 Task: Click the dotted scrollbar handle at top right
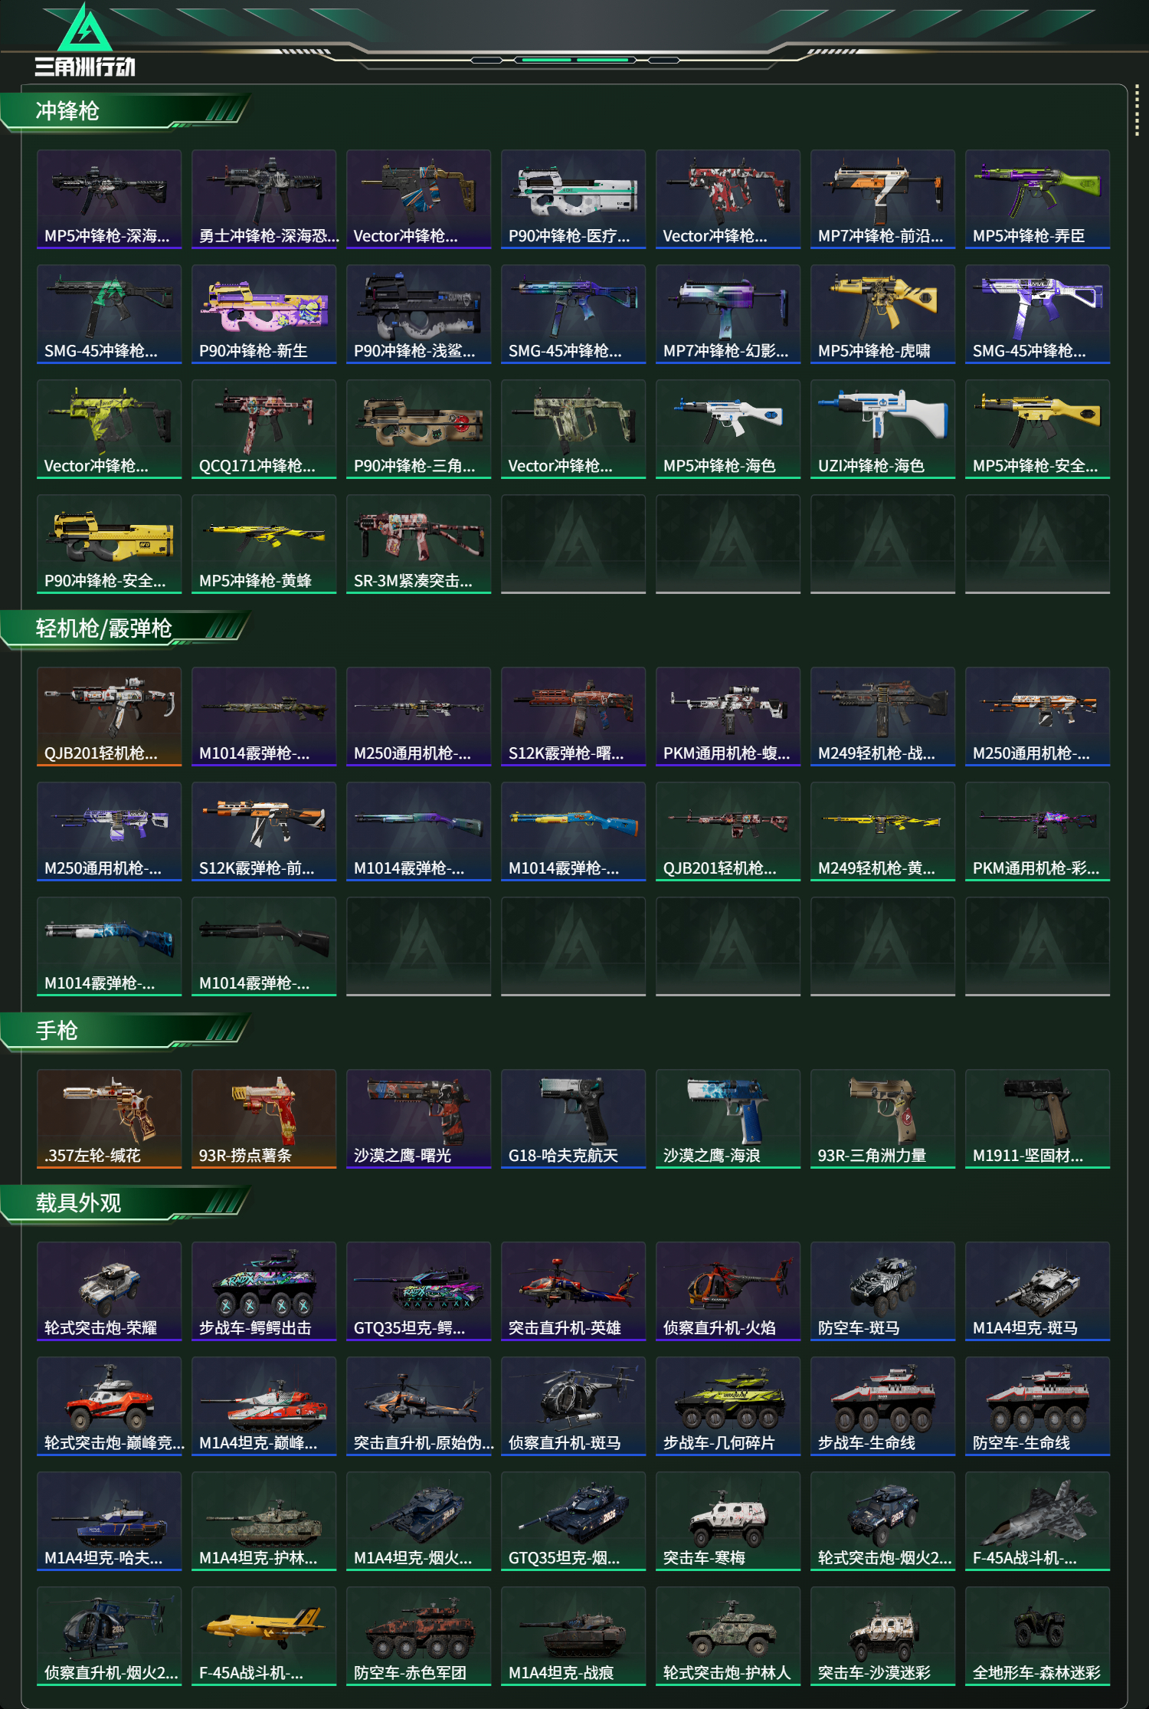click(1137, 111)
